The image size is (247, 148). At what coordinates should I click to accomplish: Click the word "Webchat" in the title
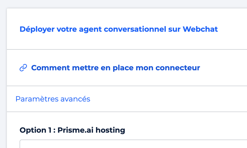[x=200, y=29]
